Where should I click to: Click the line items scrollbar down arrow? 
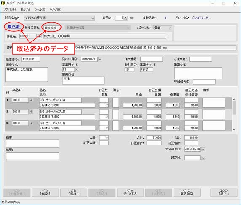click(x=234, y=129)
